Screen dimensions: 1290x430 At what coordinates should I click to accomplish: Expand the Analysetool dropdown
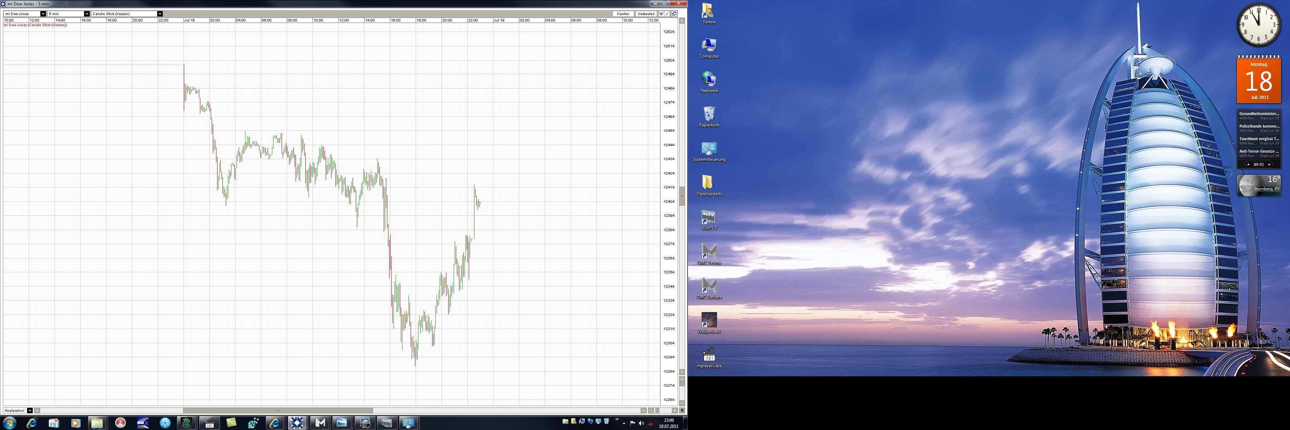(x=29, y=411)
